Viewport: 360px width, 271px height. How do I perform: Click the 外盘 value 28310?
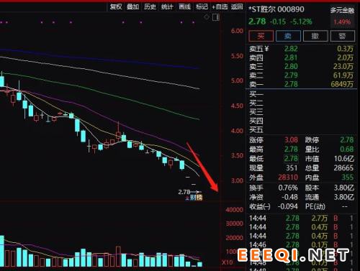point(288,178)
